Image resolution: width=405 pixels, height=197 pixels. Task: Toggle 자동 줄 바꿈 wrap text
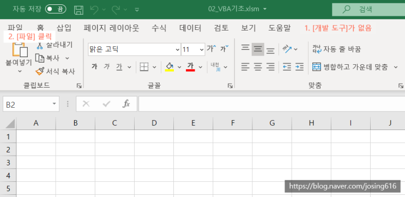tap(336, 49)
